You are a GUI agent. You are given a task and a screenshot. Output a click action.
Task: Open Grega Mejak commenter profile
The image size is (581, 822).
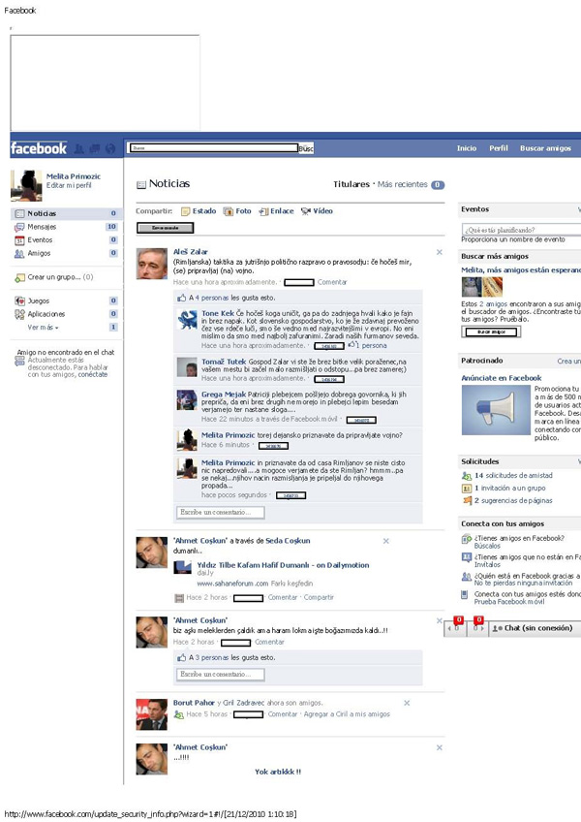tap(224, 395)
